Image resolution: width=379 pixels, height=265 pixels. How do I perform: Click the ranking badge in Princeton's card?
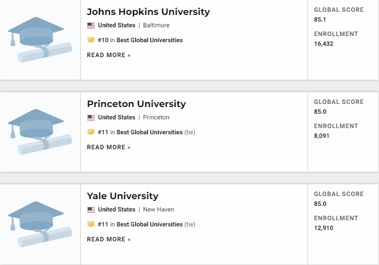[x=91, y=132]
